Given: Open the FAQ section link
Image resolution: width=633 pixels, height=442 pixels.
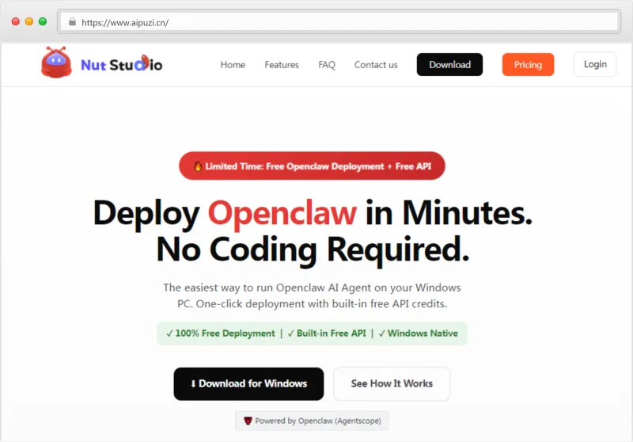Looking at the screenshot, I should pyautogui.click(x=327, y=65).
